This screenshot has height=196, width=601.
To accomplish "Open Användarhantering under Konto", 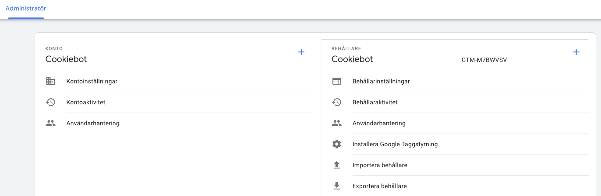I will (93, 123).
